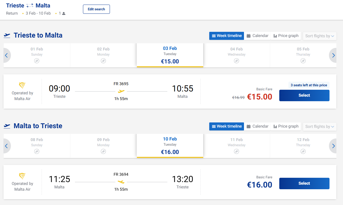Click previous week arrow for Trieste to Malta
The height and width of the screenshot is (205, 343).
pos(6,55)
